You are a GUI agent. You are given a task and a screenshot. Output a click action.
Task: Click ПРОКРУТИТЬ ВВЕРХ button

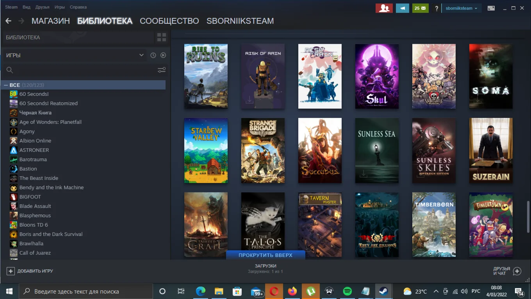265,255
